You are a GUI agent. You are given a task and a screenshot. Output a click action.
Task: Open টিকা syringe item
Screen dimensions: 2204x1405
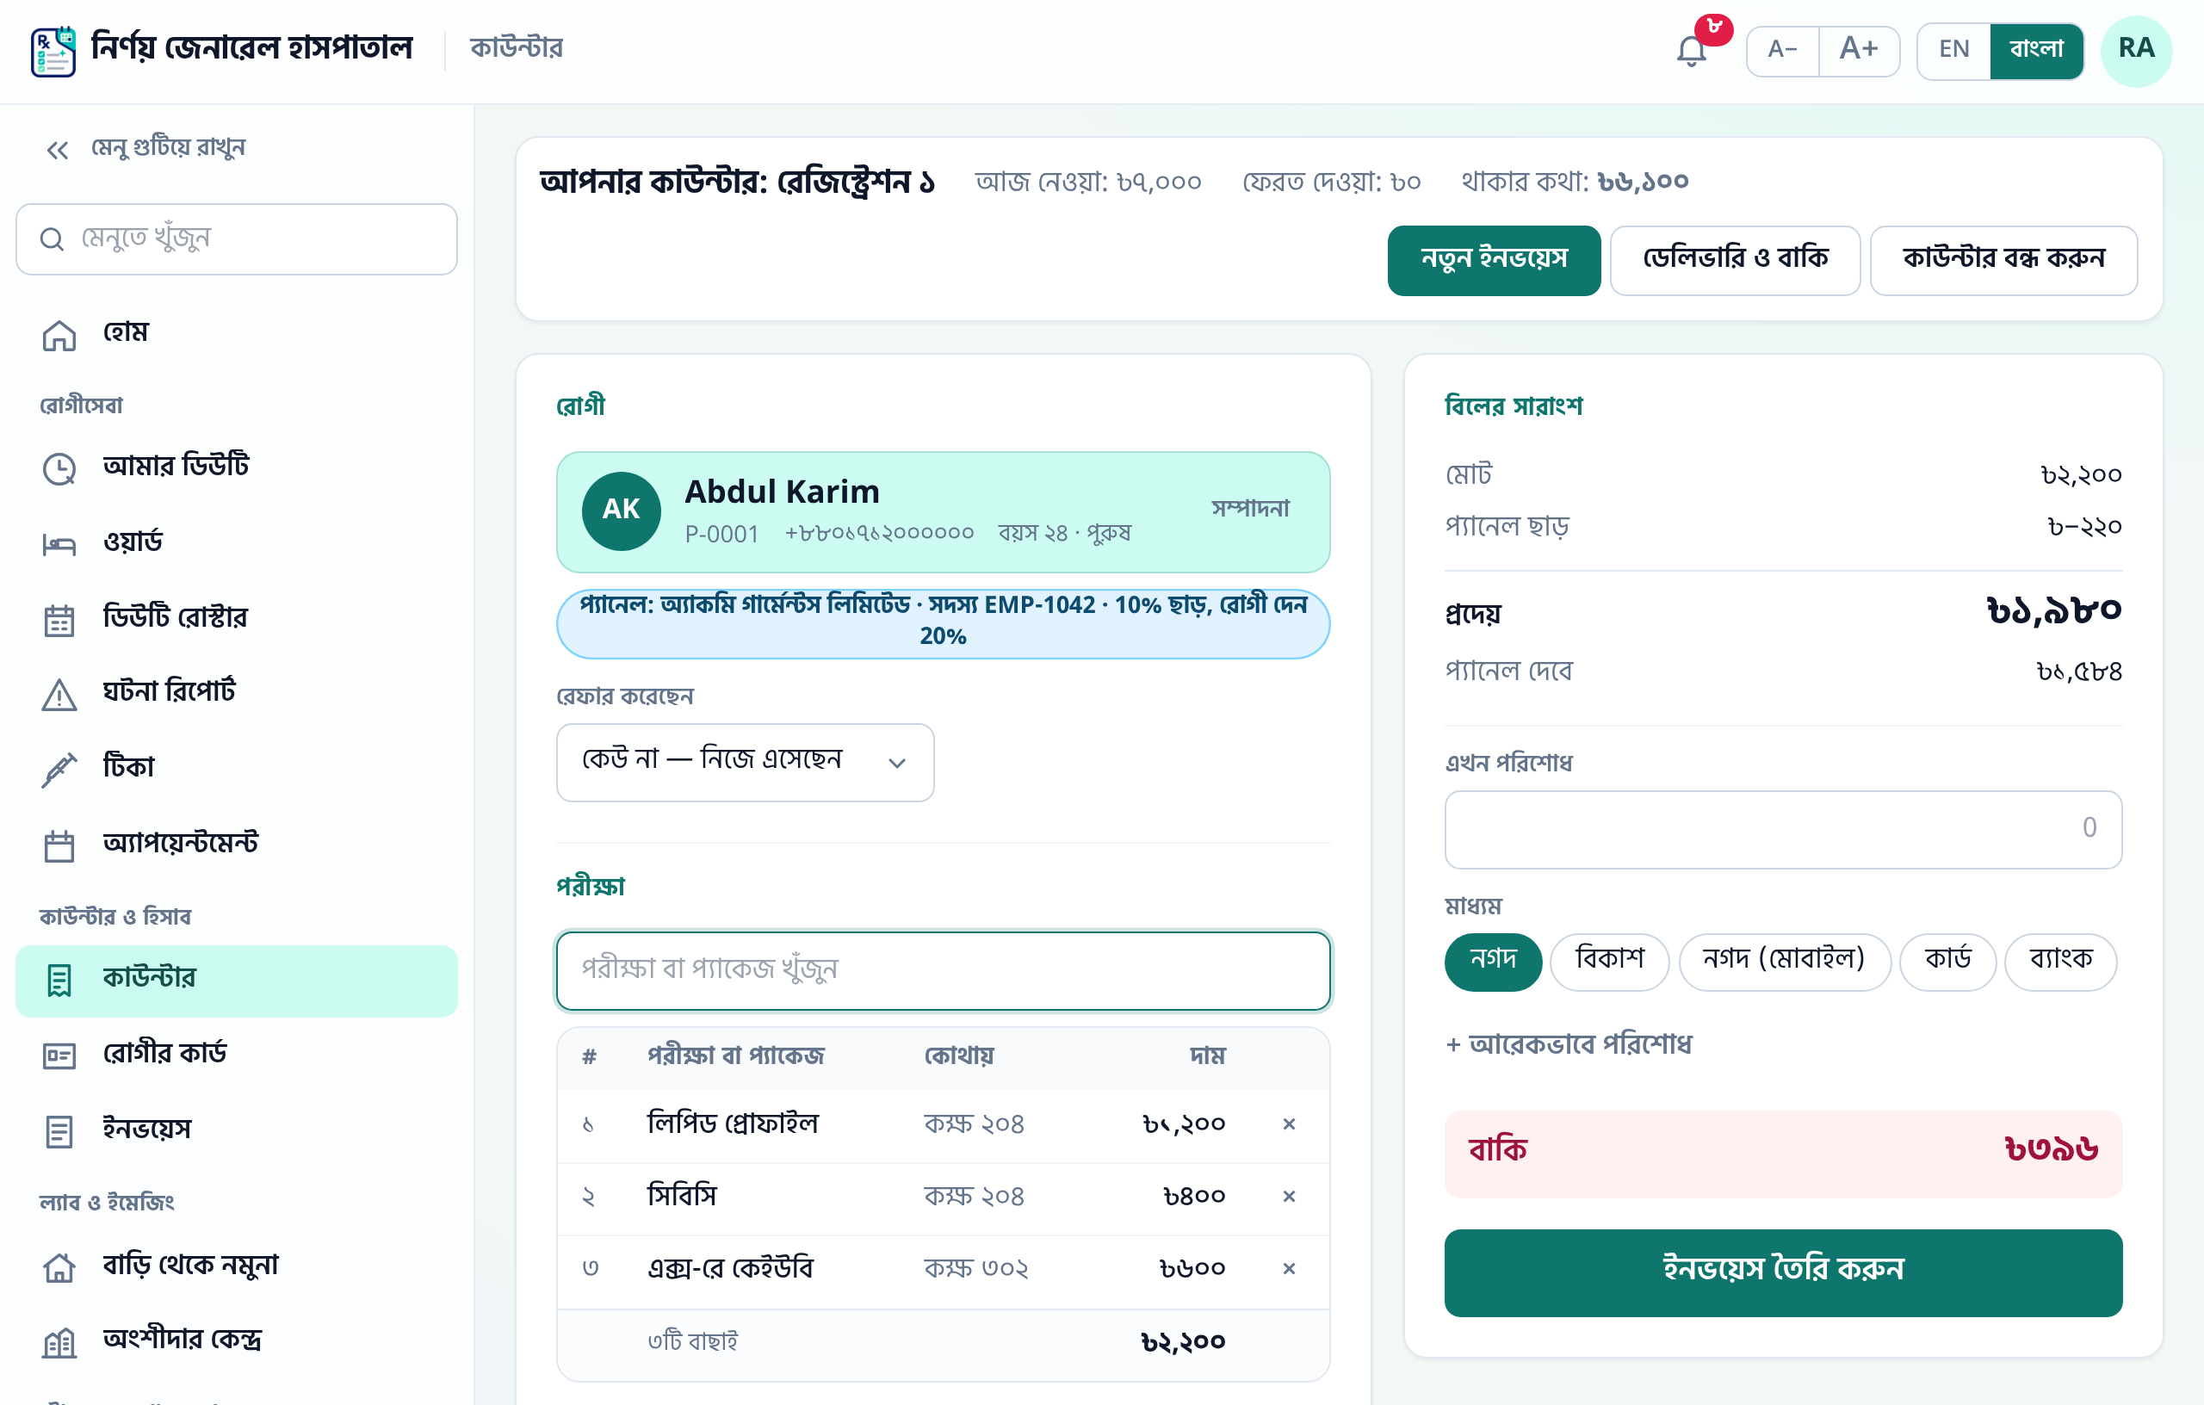coord(236,768)
